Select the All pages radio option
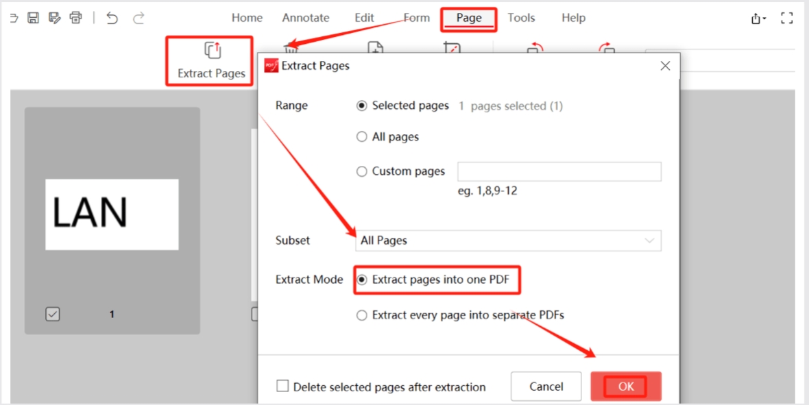Screen dimensions: 809x405 [x=362, y=136]
